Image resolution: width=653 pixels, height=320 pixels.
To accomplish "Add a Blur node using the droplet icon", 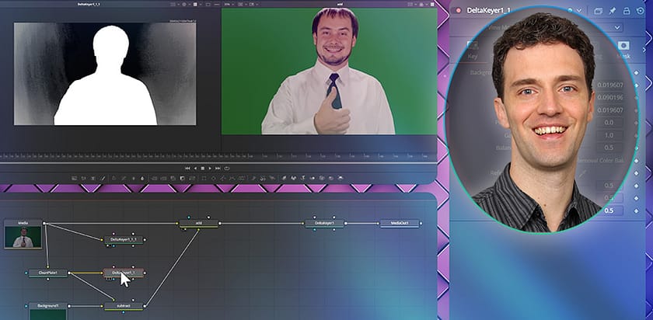I will click(x=142, y=178).
